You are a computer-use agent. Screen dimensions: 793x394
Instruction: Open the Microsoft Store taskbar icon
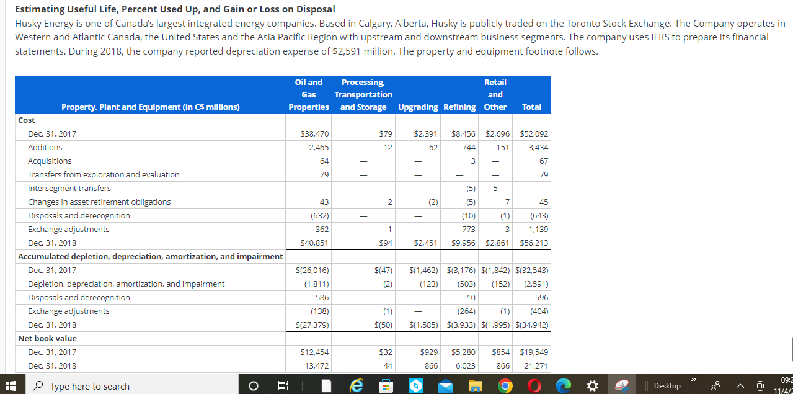click(x=386, y=386)
